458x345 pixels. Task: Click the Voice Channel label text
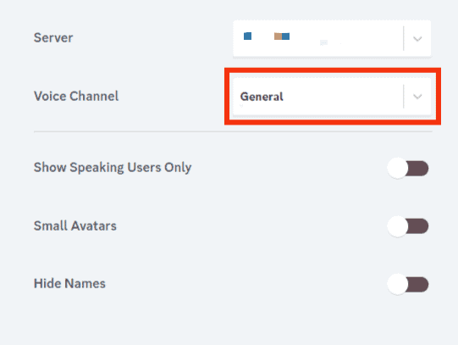(x=76, y=96)
